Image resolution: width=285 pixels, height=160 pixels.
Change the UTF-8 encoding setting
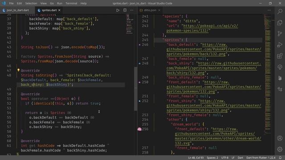(225, 158)
